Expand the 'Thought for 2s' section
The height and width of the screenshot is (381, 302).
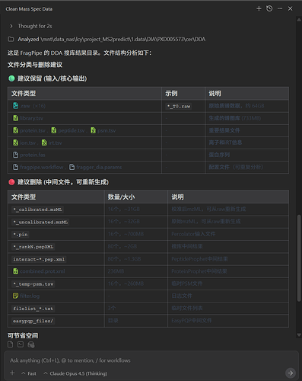[30, 26]
